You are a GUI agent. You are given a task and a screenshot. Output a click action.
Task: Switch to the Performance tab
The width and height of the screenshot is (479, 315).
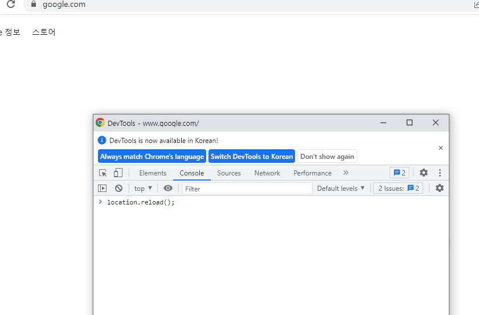coord(313,173)
